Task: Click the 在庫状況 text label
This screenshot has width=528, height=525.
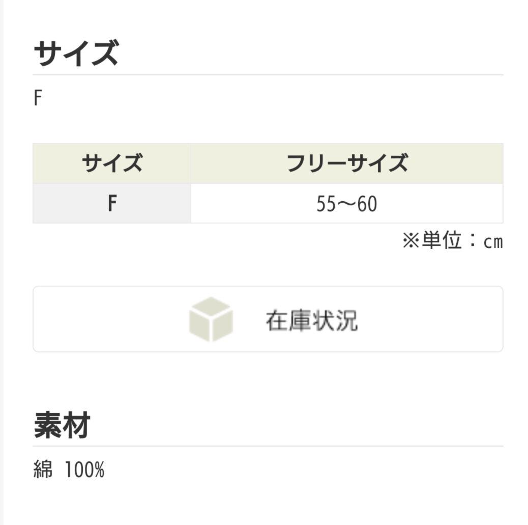Action: 311,320
